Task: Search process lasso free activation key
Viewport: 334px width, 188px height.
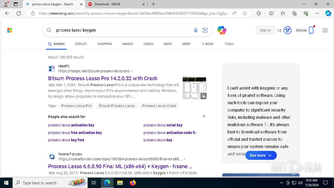Action: [x=75, y=133]
